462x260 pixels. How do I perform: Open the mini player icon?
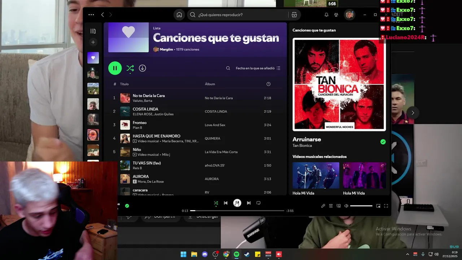pos(378,206)
